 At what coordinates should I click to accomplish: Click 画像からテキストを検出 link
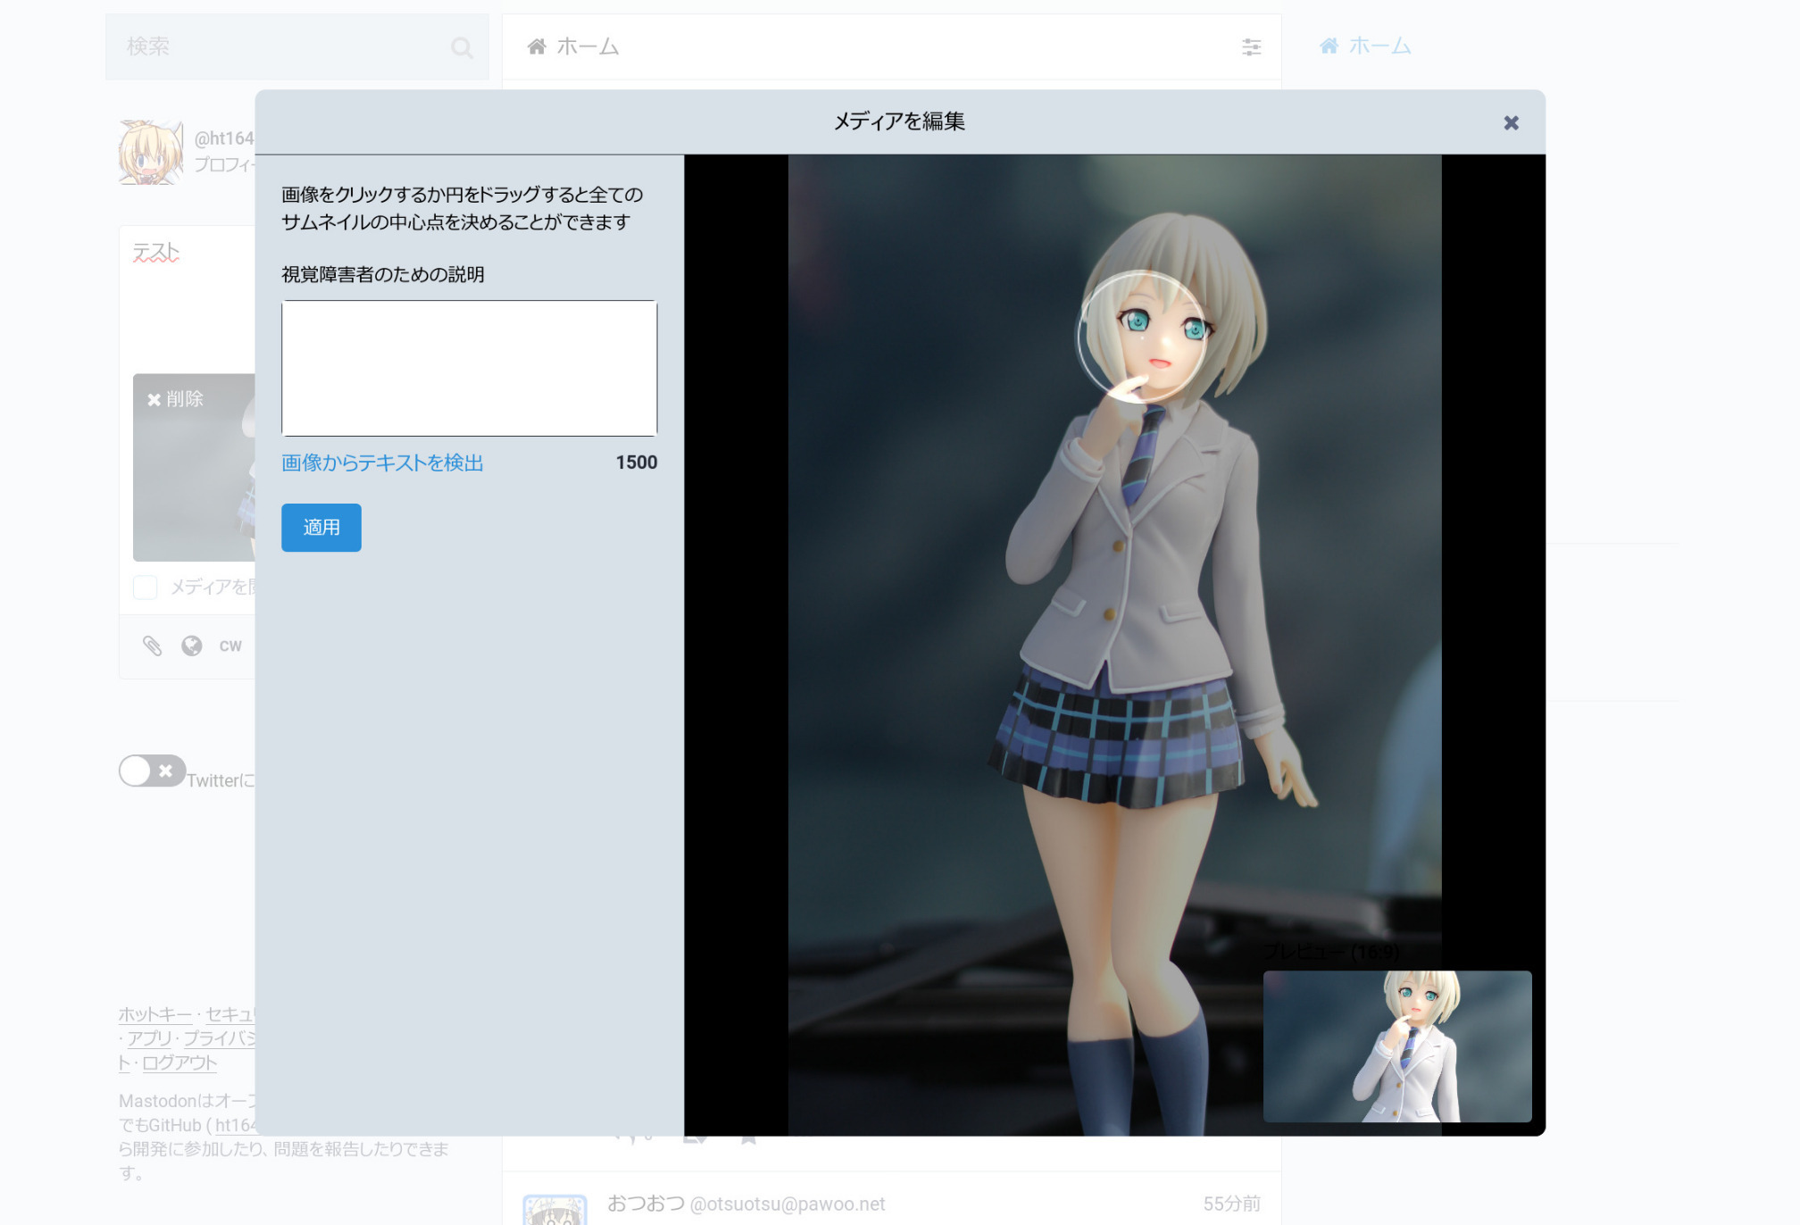pyautogui.click(x=382, y=462)
